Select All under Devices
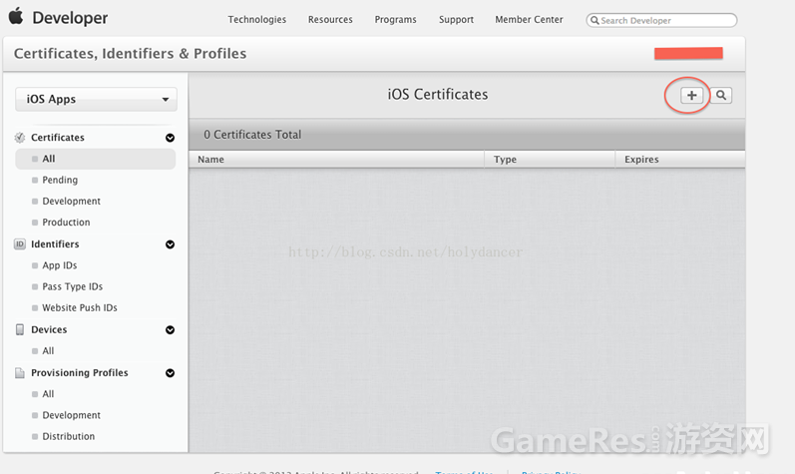 (x=48, y=351)
